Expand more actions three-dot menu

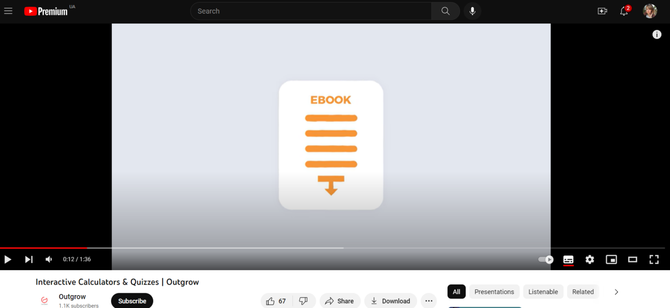click(x=429, y=301)
